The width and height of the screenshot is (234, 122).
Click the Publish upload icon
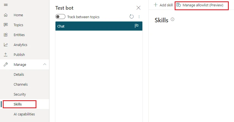tap(6, 55)
